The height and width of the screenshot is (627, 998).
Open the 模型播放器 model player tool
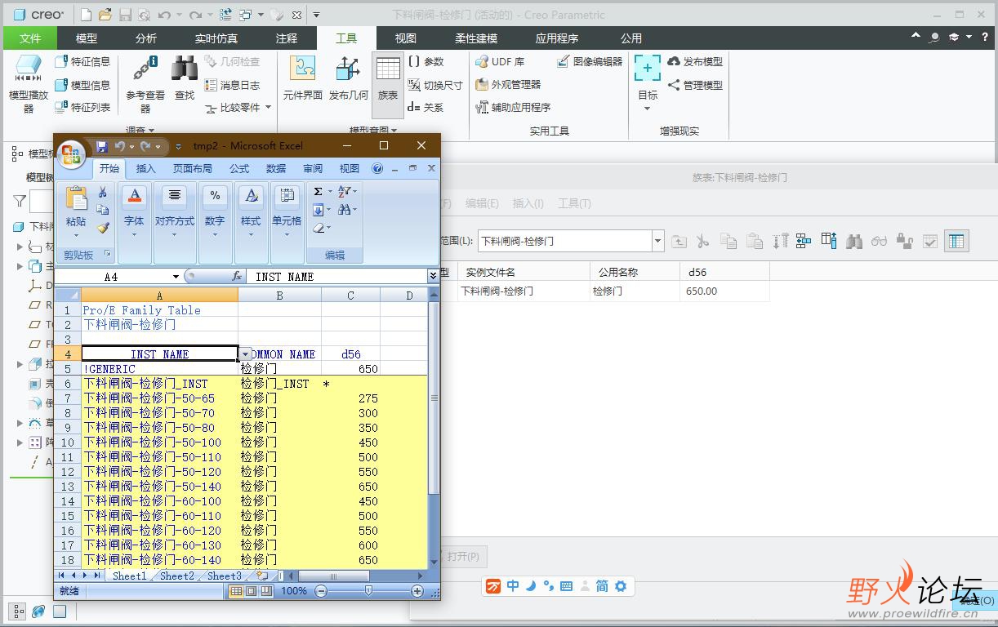(29, 83)
